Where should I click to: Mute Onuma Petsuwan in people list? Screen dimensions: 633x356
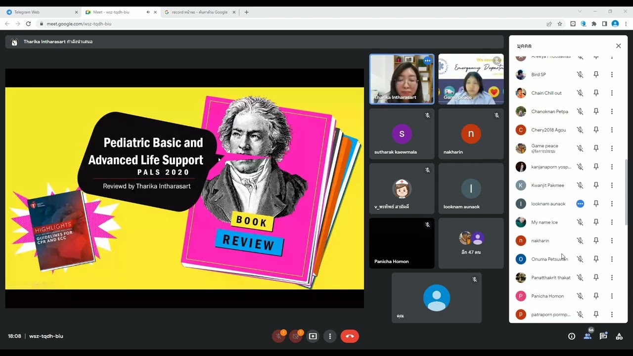580,259
